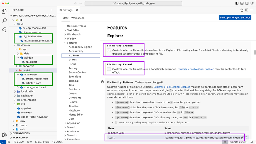The width and height of the screenshot is (256, 144).
Task: Switch to User settings tab
Action: (66, 18)
